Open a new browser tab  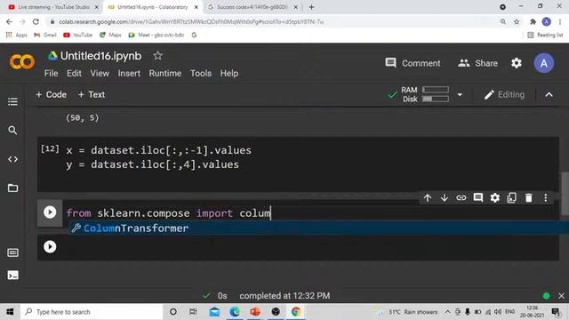(311, 7)
